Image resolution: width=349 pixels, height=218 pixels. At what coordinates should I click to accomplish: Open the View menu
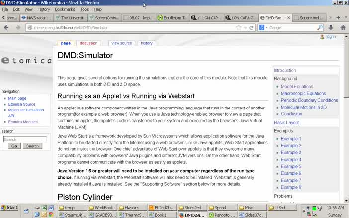click(x=28, y=9)
